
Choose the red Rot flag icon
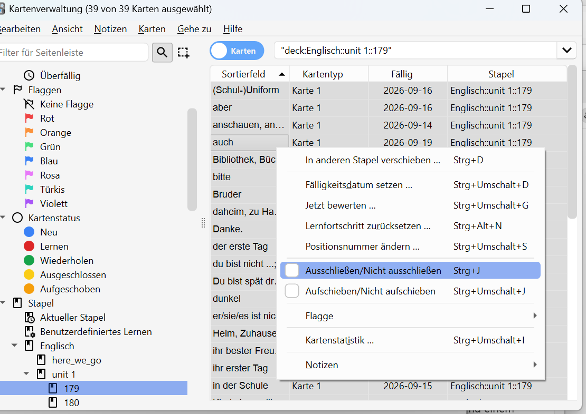(29, 118)
